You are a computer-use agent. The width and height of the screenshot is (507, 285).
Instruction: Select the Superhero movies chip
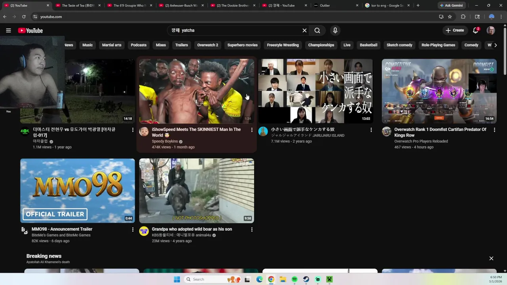(x=242, y=45)
